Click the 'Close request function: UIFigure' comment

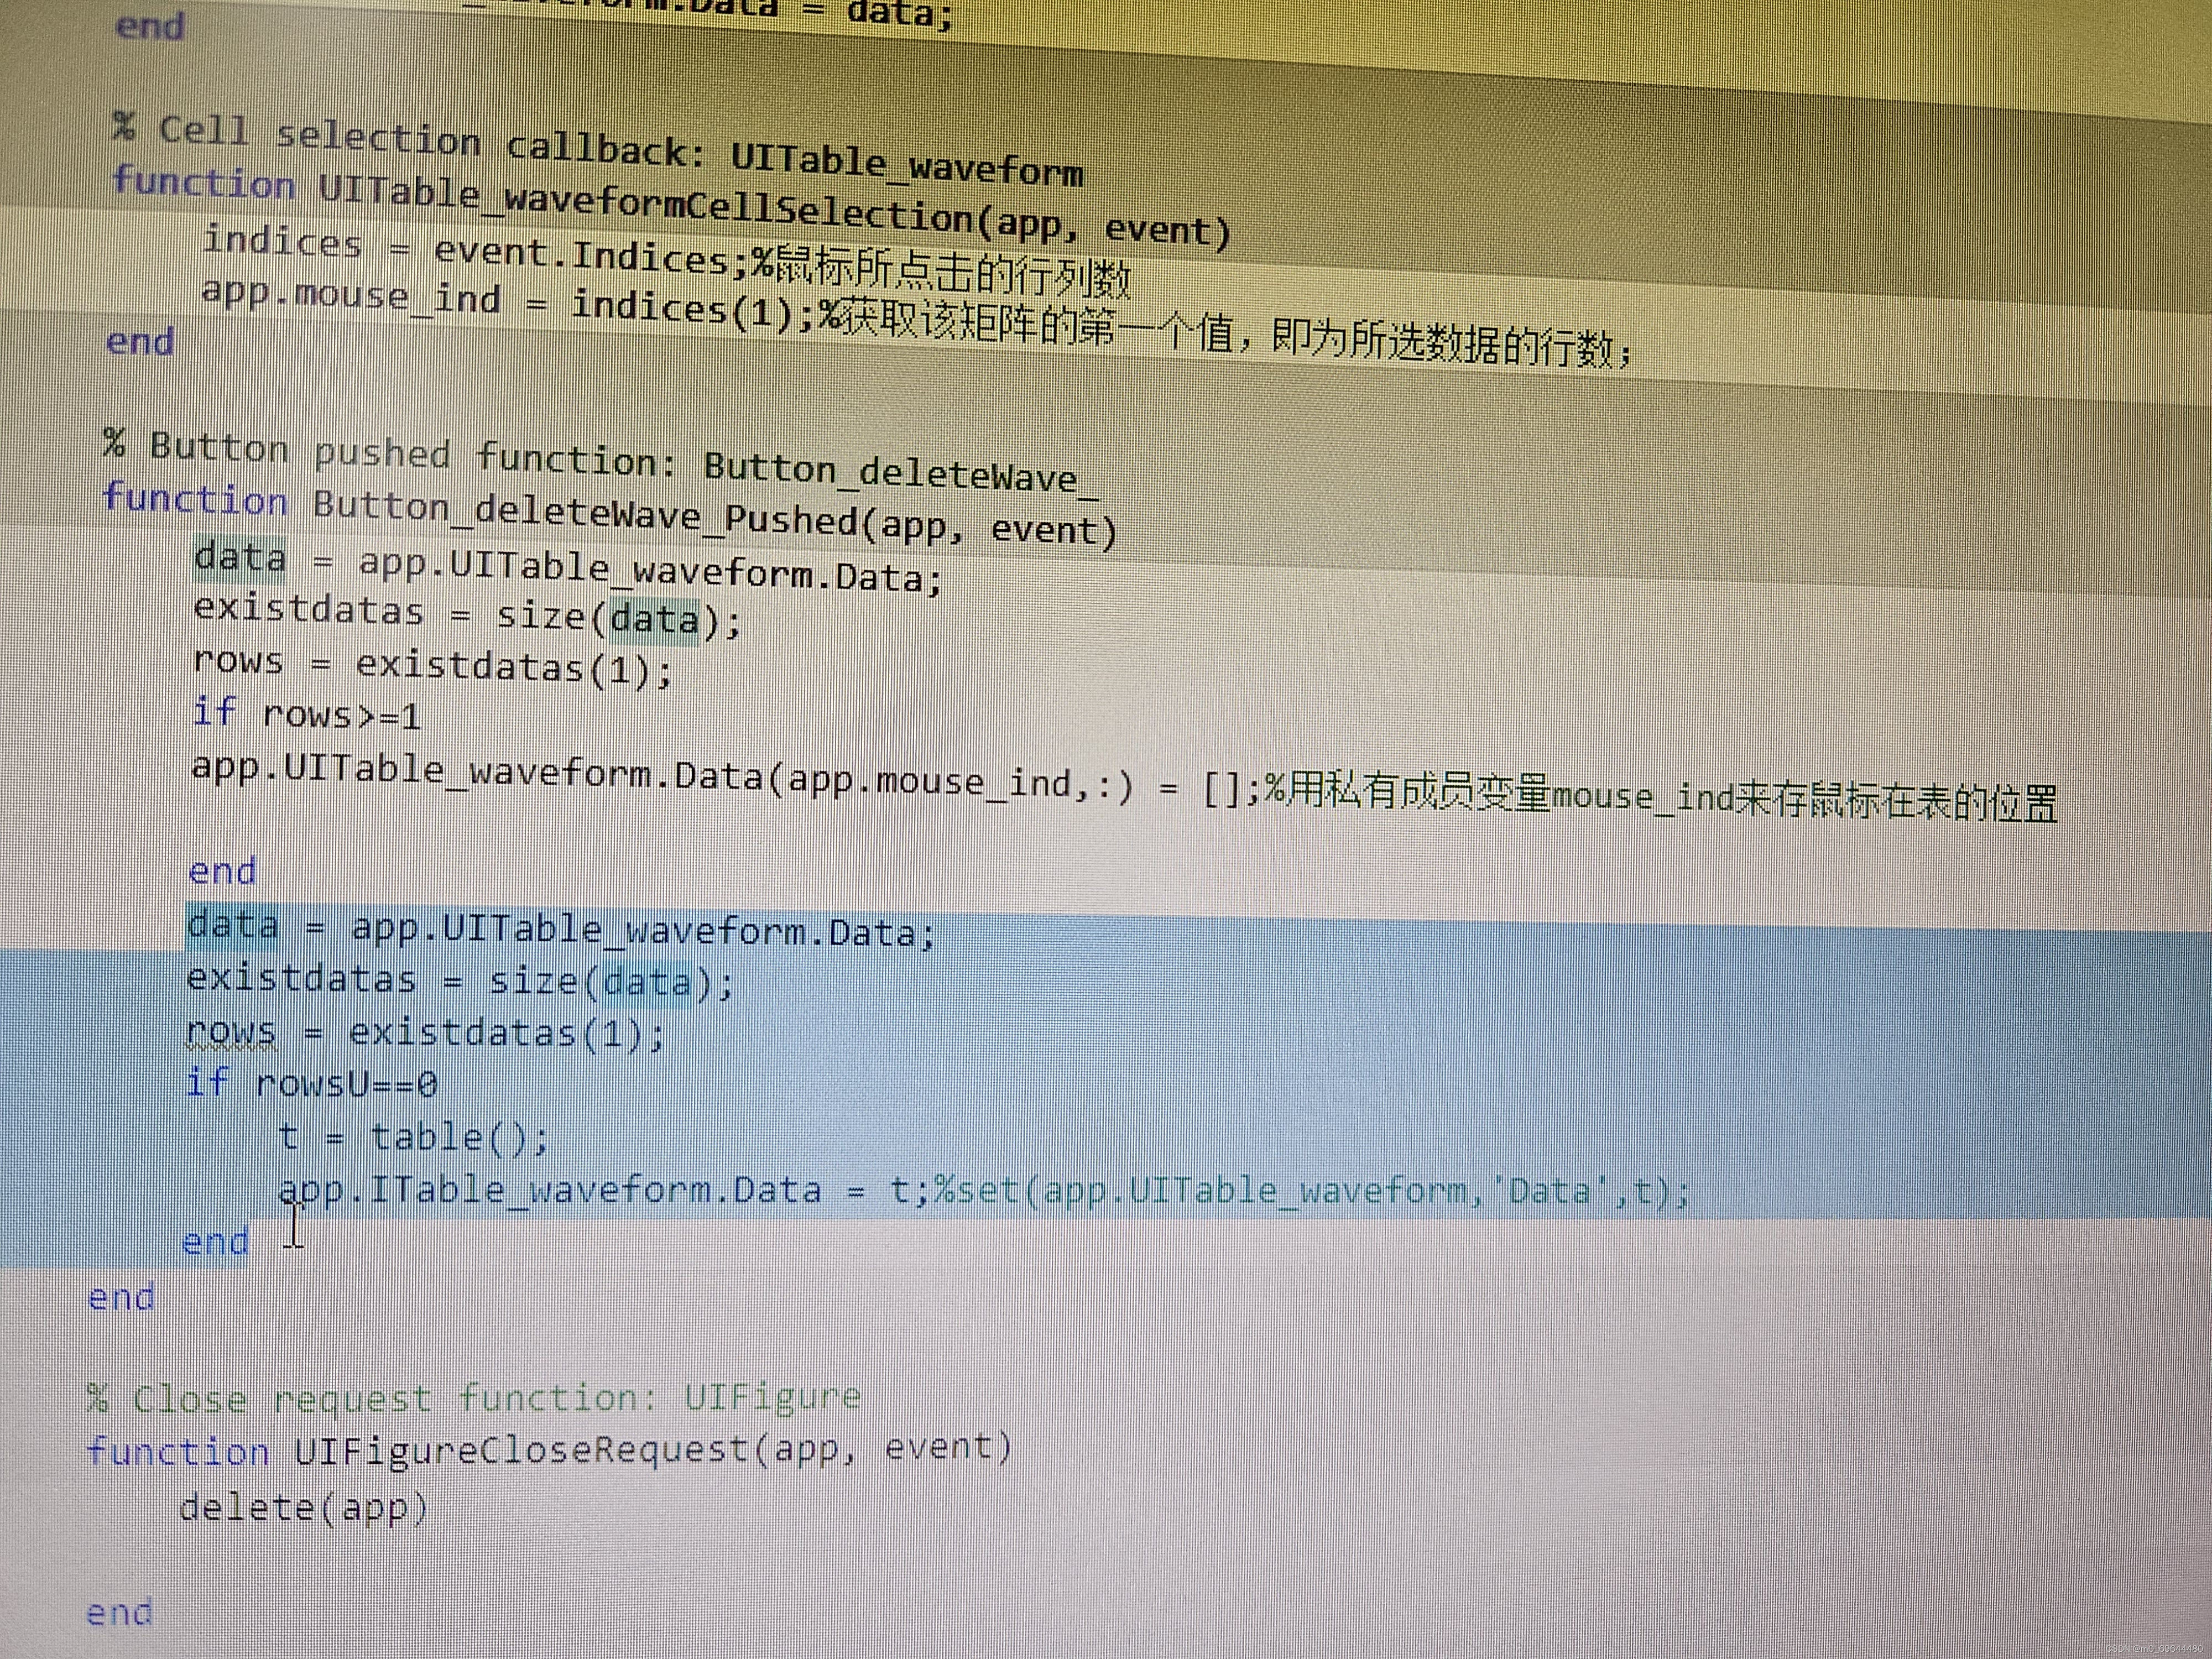tap(473, 1398)
